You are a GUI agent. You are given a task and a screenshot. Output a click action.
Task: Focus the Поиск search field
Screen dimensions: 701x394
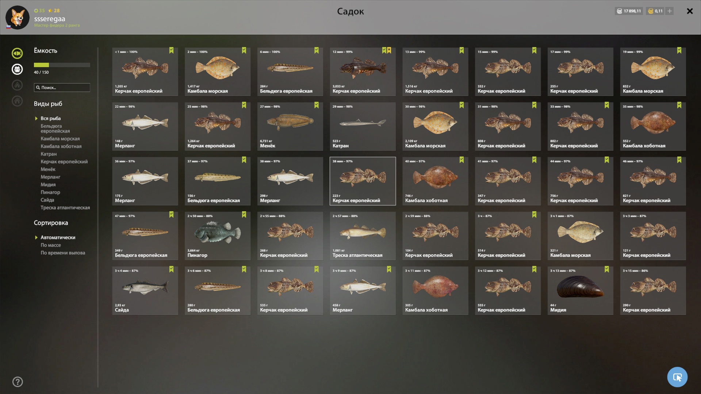62,88
